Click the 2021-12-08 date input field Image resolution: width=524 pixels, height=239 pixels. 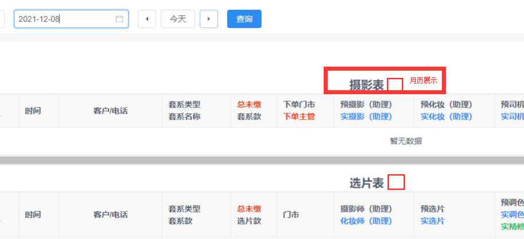pos(71,19)
